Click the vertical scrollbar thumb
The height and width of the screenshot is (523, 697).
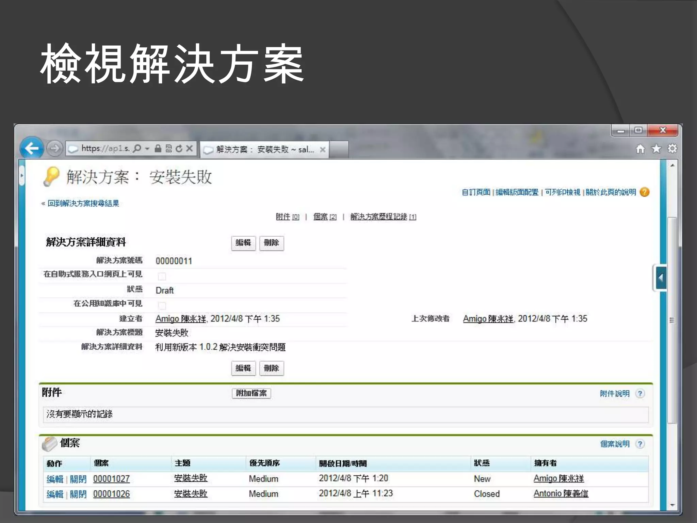[672, 320]
